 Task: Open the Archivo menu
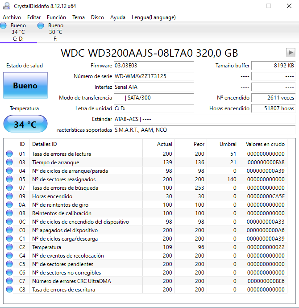(12, 17)
